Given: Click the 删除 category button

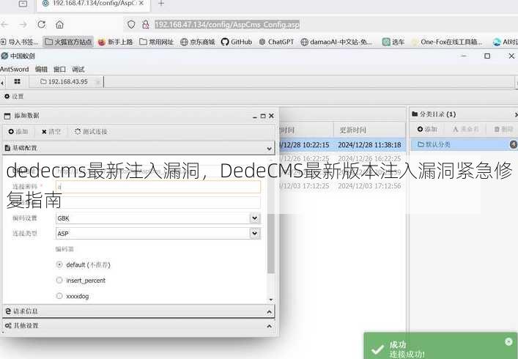Looking at the screenshot, I should tap(504, 129).
